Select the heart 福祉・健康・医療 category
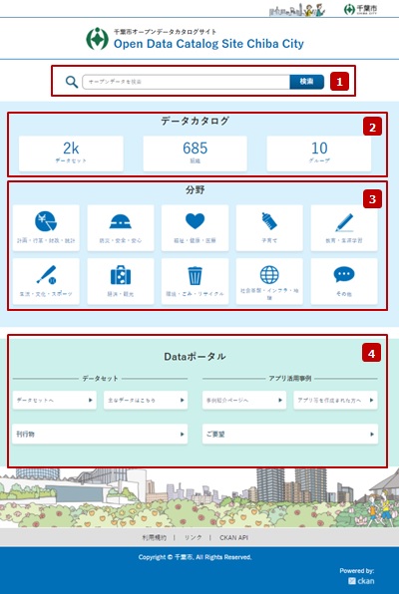Image resolution: width=399 pixels, height=594 pixels. (195, 227)
